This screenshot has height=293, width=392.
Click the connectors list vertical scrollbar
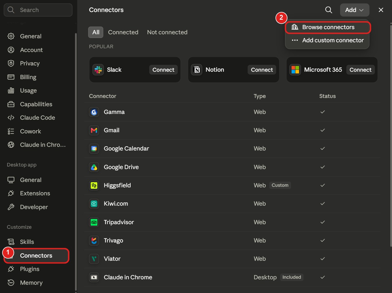(x=391, y=136)
